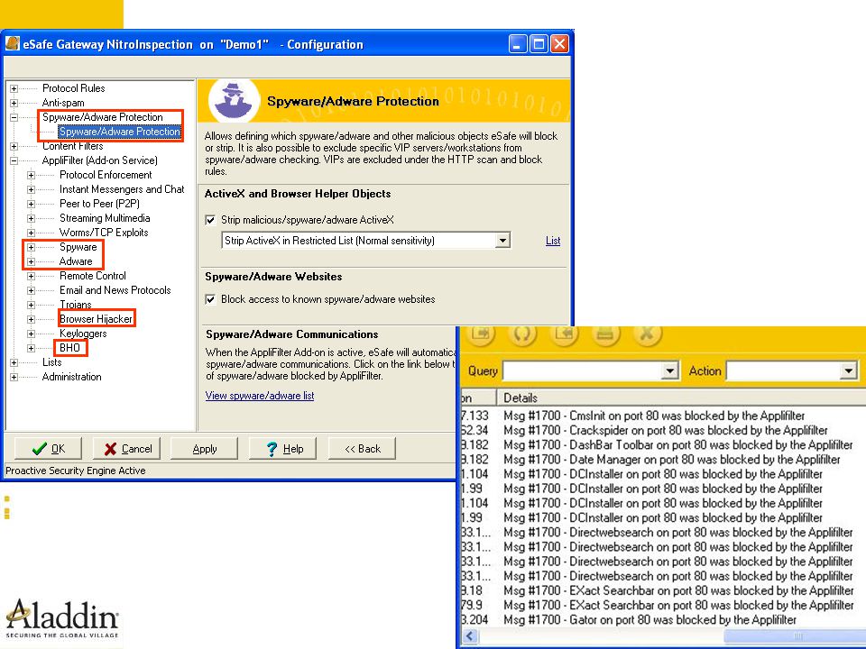Screen dimensions: 866x649
Task: Click the print icon in log toolbar
Action: click(605, 334)
